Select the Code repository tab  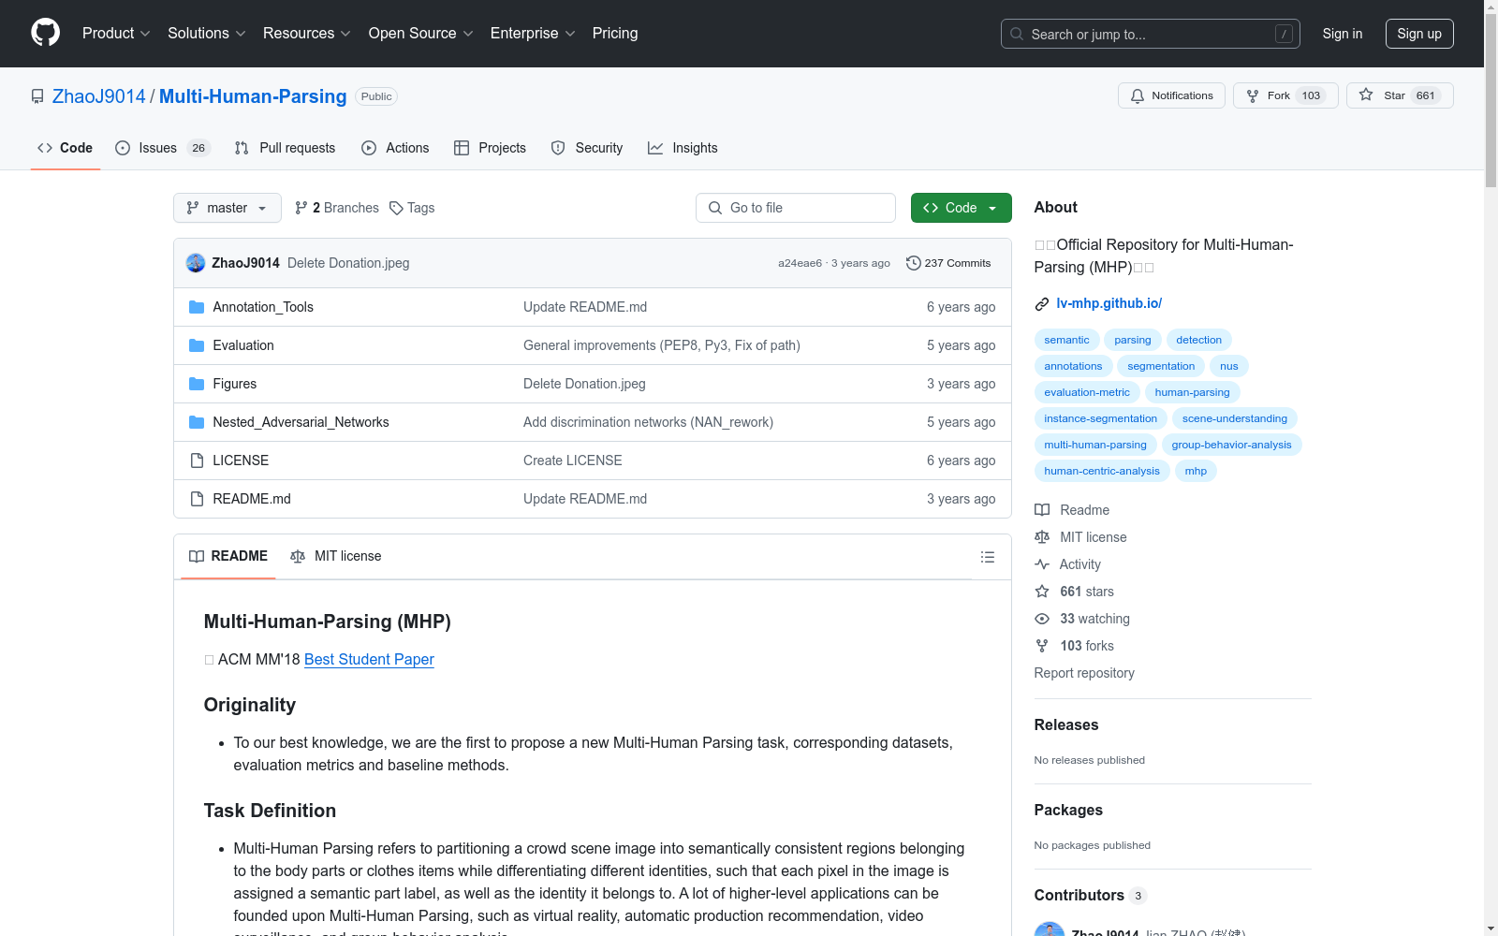tap(66, 148)
